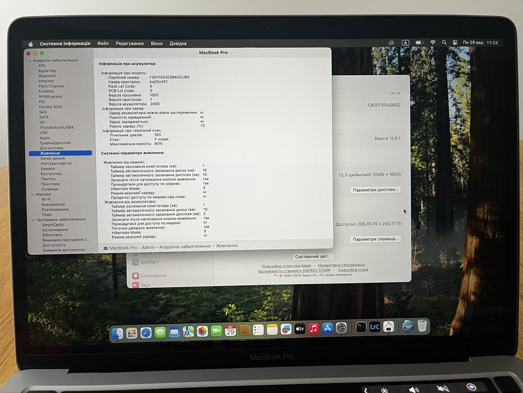Click the battery status icon
This screenshot has width=523, height=393.
(x=419, y=43)
